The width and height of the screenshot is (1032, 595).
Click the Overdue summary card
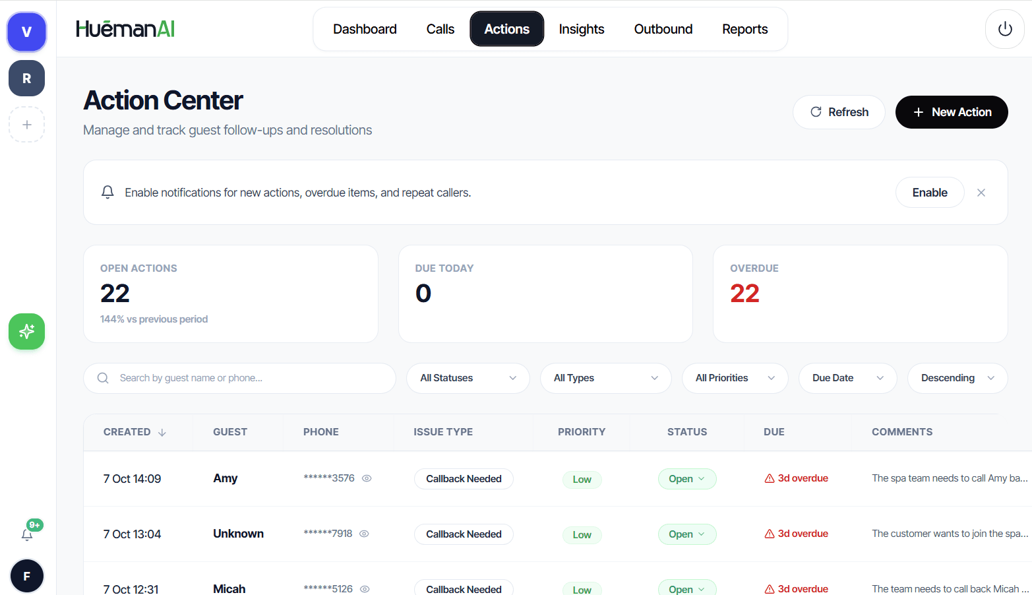(x=861, y=294)
